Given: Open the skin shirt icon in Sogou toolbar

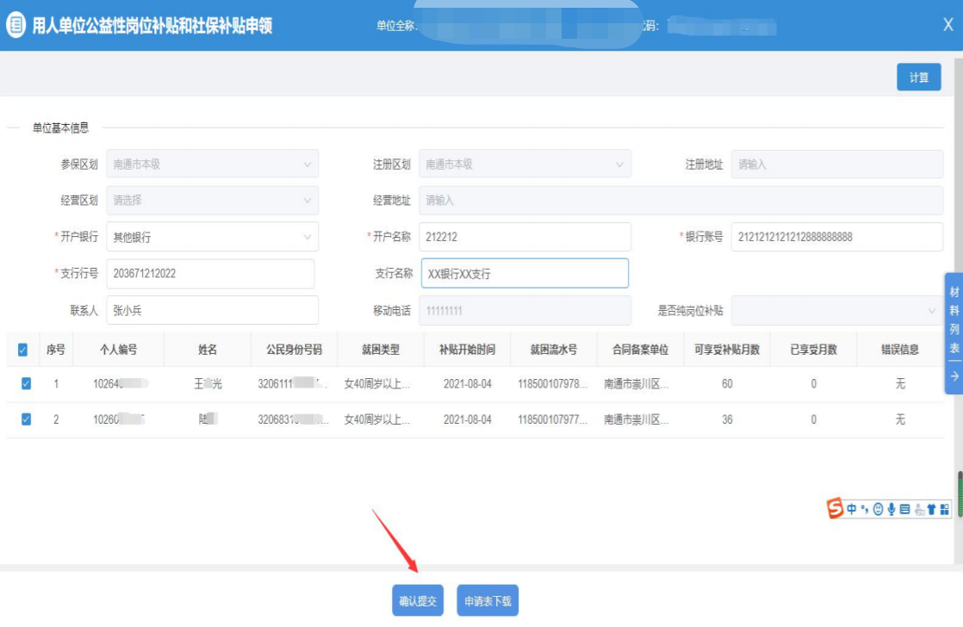Looking at the screenshot, I should click(x=931, y=509).
